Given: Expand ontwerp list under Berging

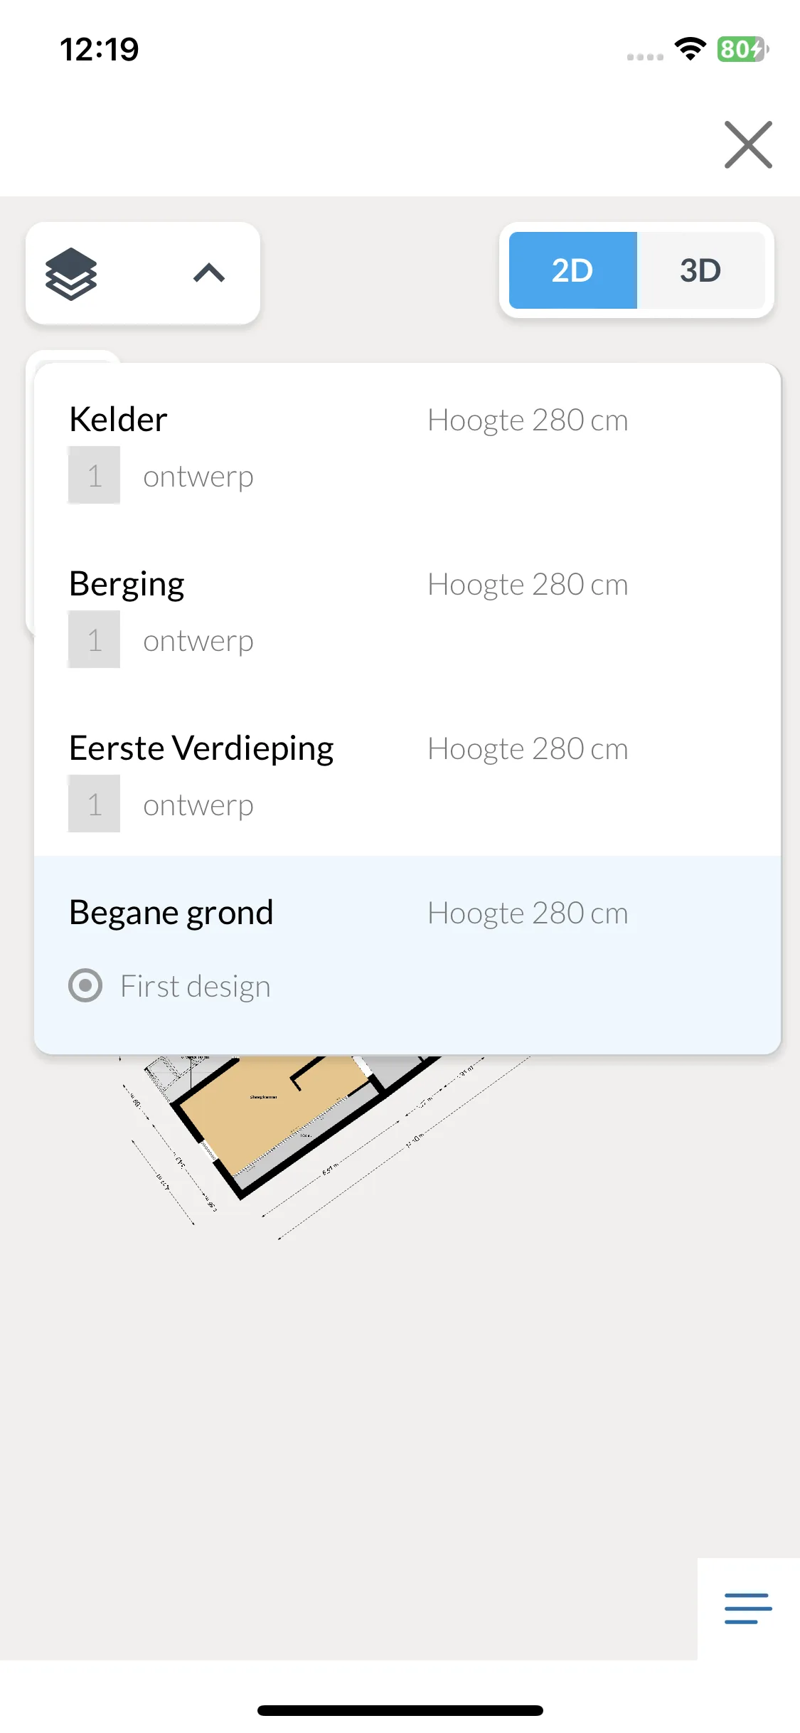Looking at the screenshot, I should (198, 641).
